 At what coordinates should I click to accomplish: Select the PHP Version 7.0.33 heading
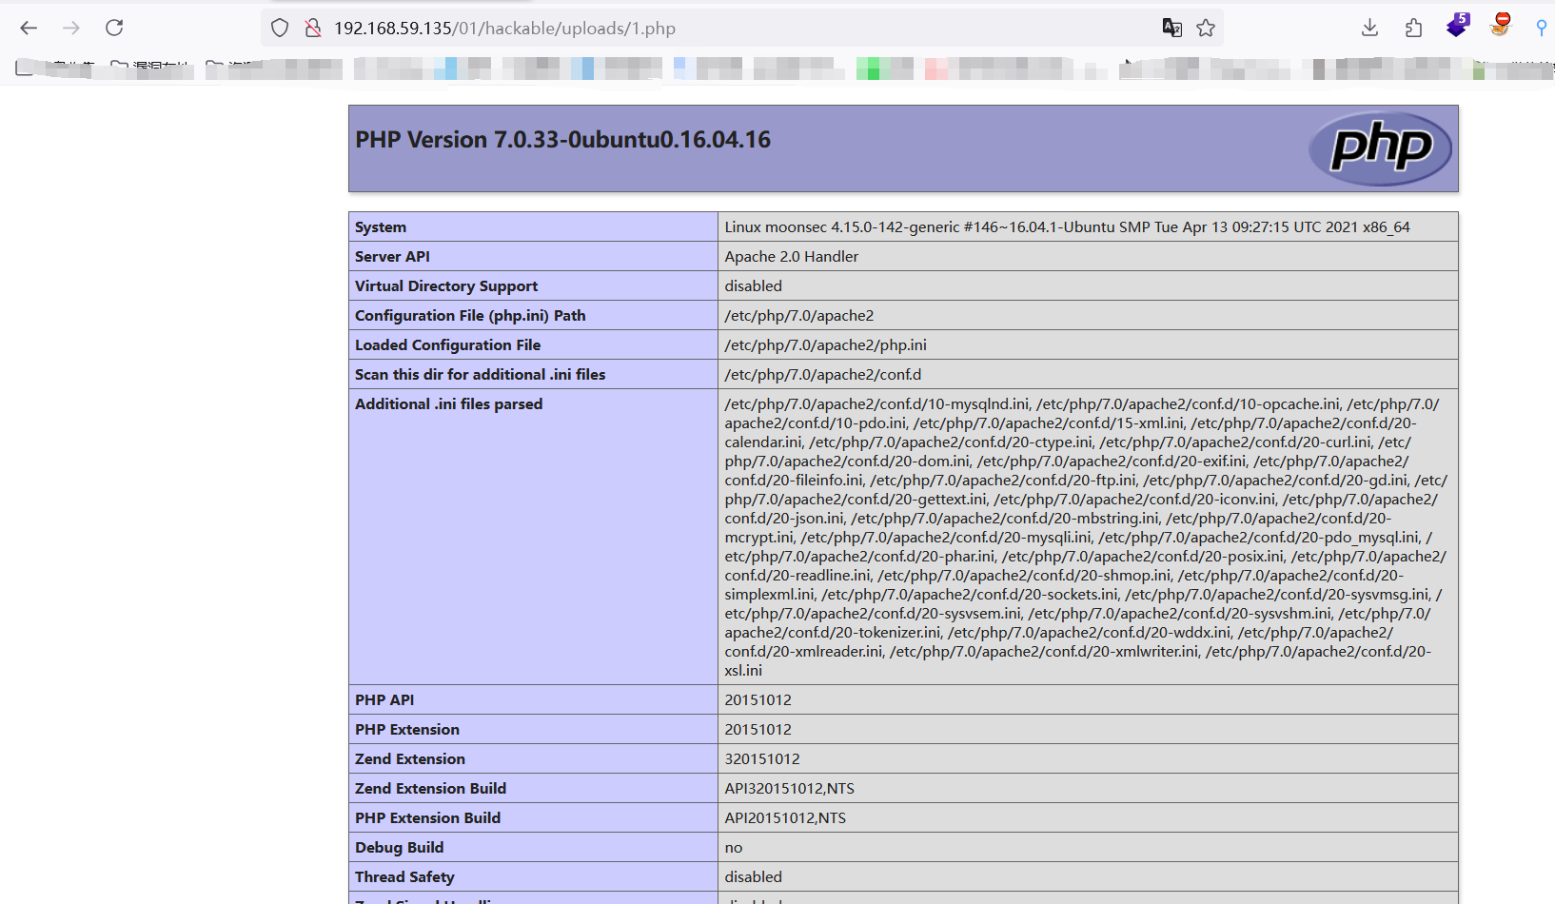point(562,140)
